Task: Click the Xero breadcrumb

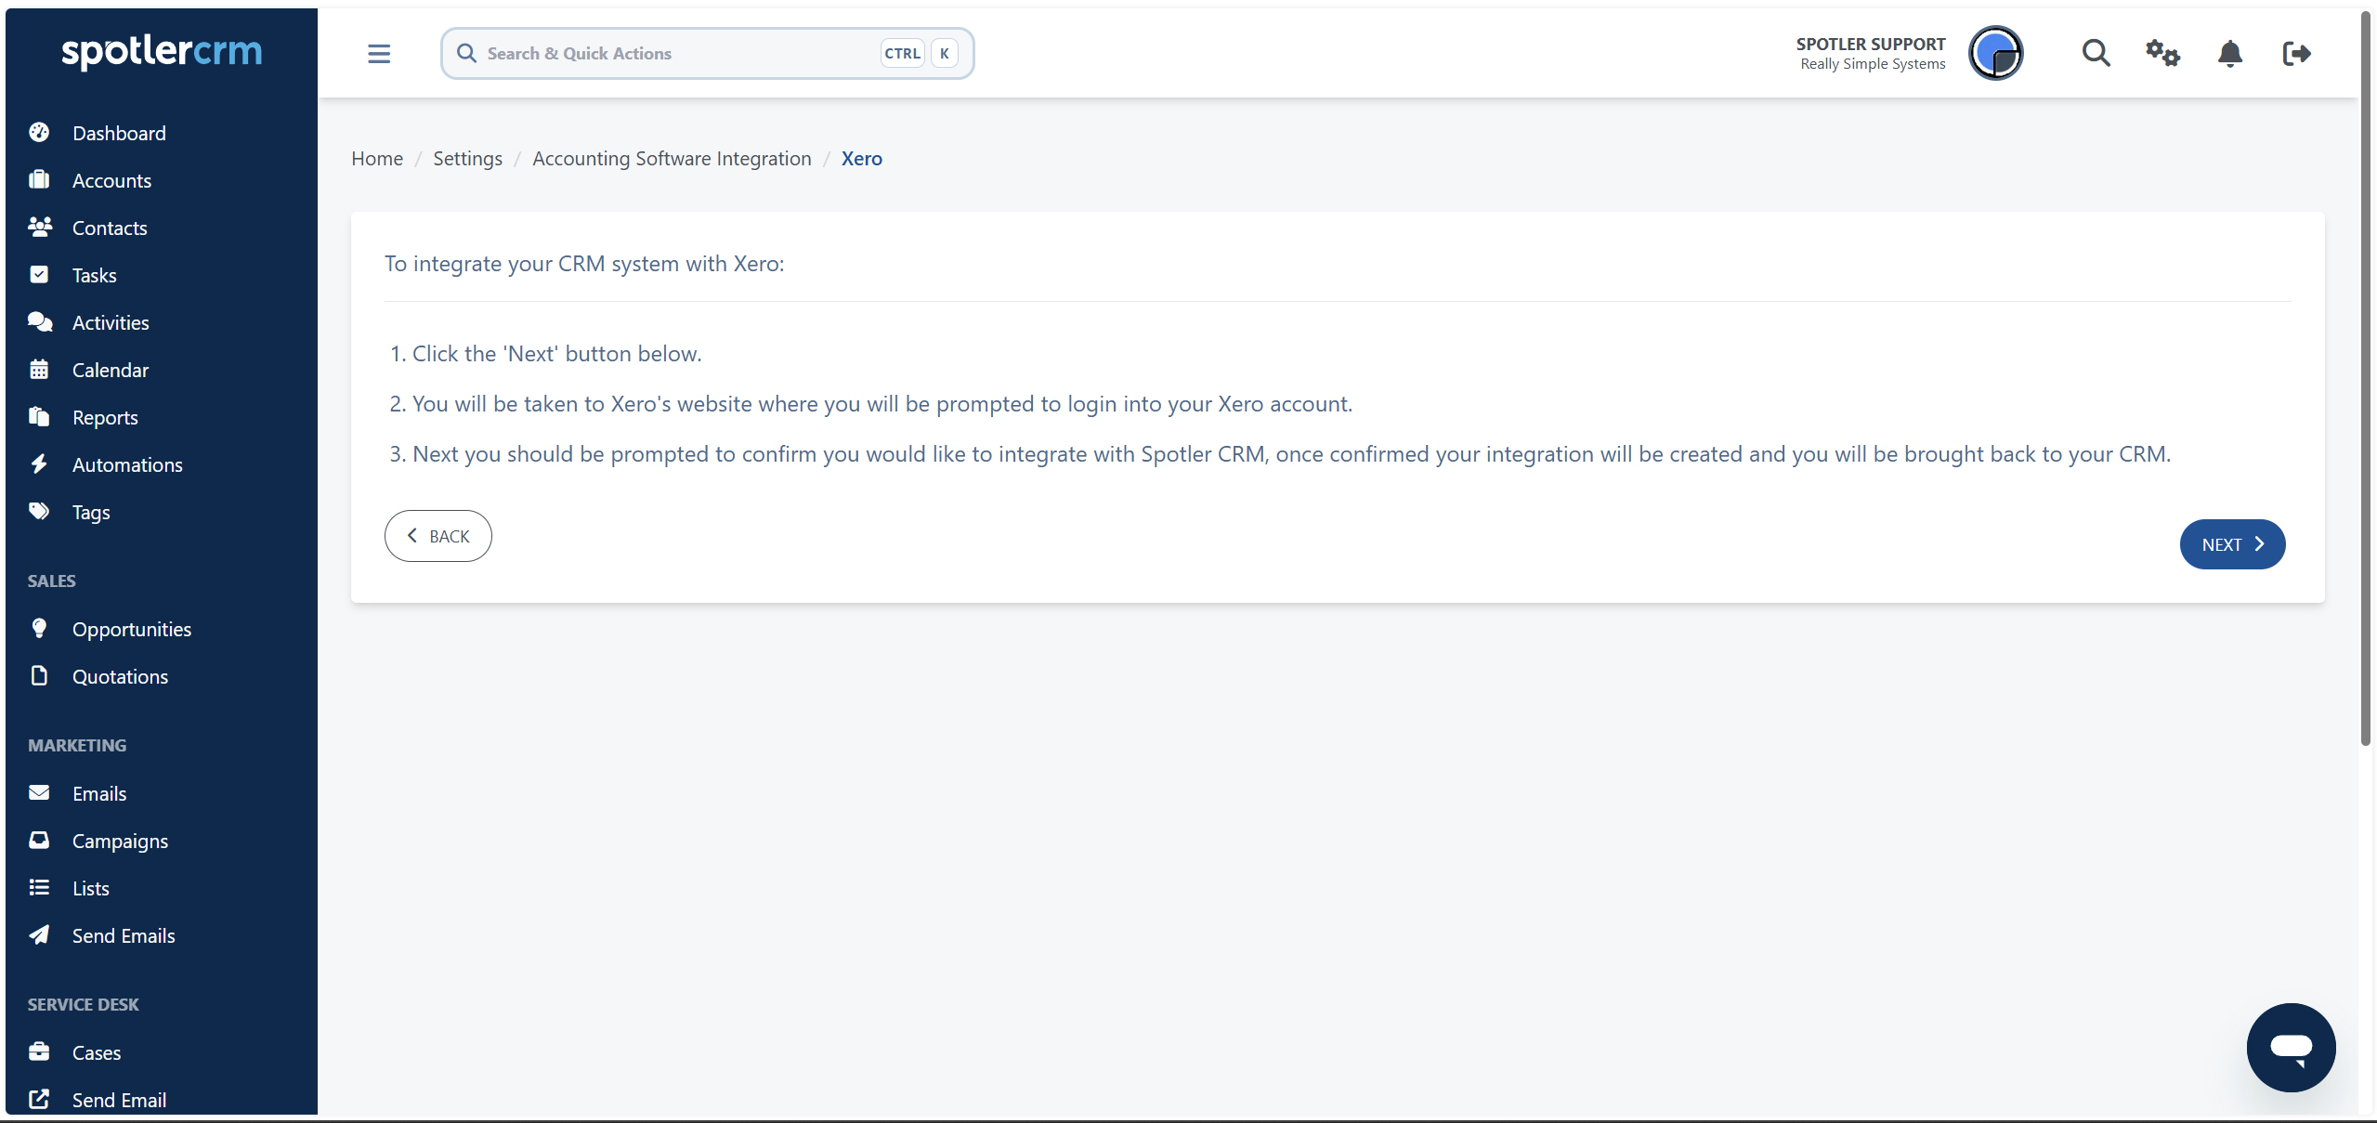Action: [862, 159]
